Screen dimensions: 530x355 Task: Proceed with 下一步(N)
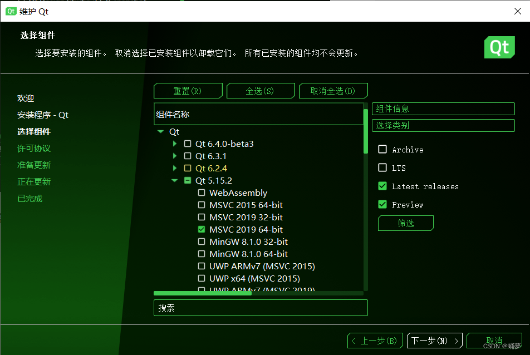[435, 341]
